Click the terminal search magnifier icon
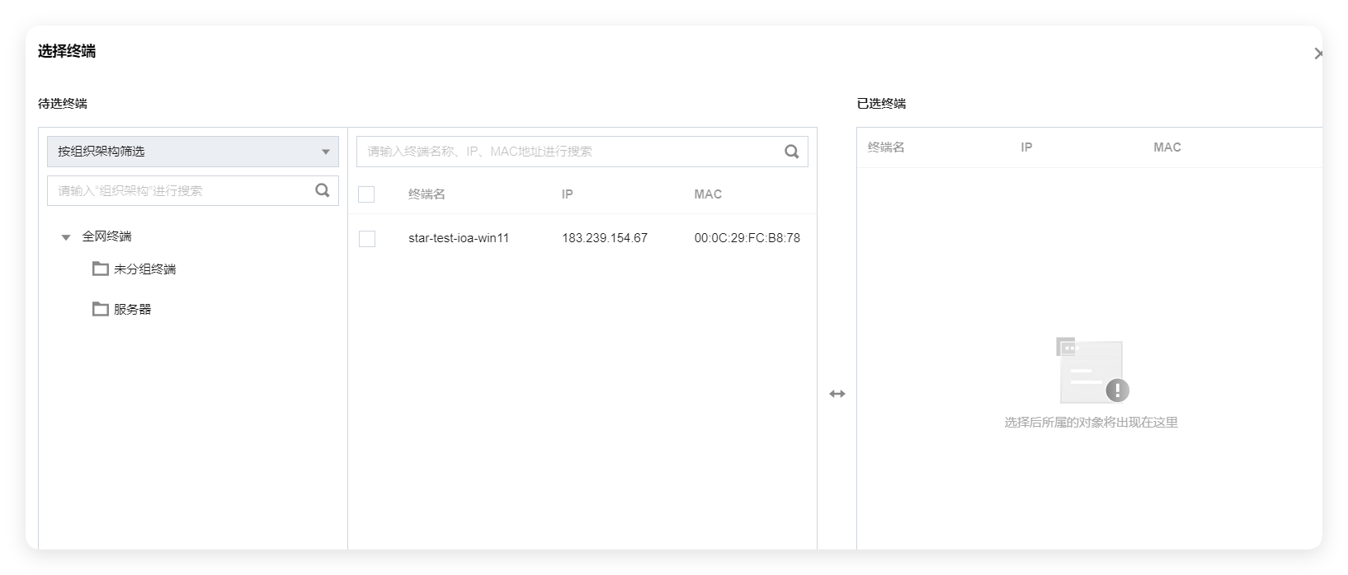1348x575 pixels. pos(792,152)
